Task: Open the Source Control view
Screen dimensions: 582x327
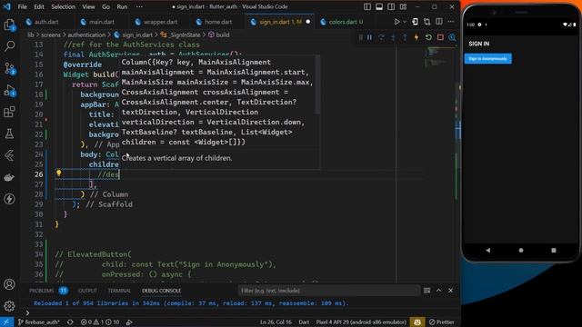Action: pyautogui.click(x=9, y=68)
